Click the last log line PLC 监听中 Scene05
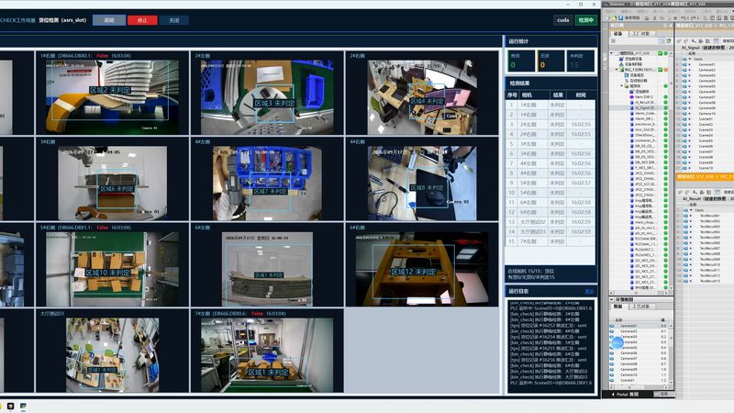The height and width of the screenshot is (413, 734). [x=551, y=383]
